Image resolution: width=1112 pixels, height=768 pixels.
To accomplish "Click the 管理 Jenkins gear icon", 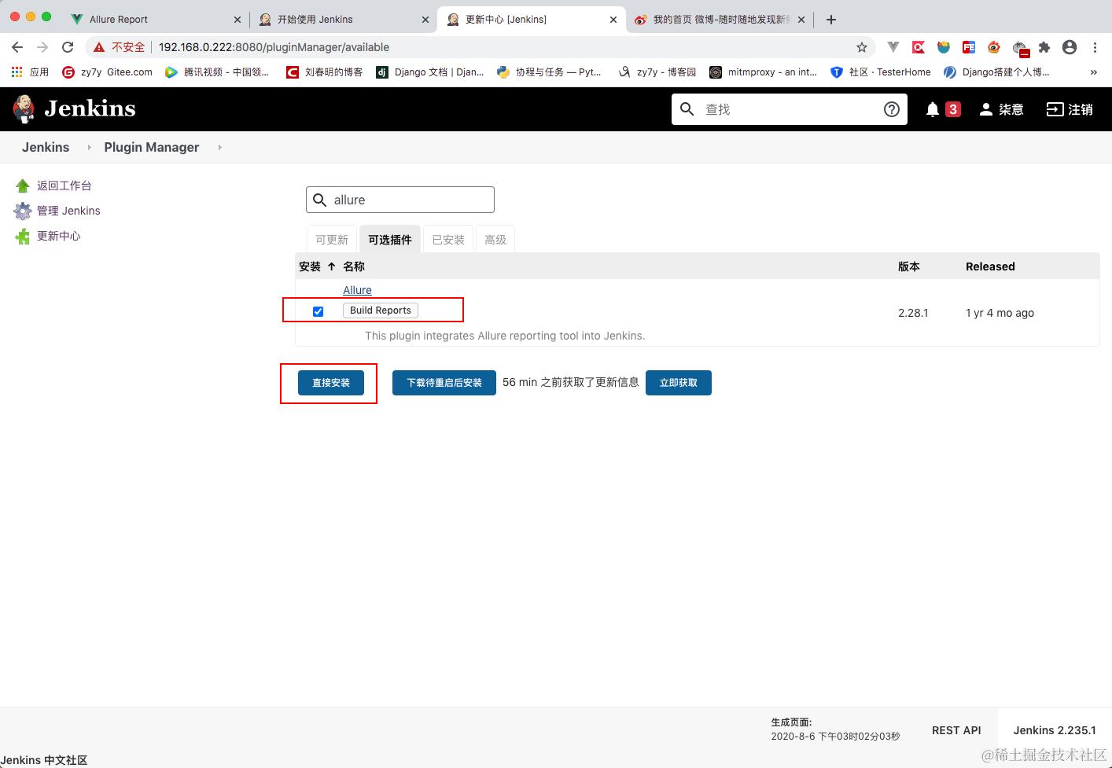I will click(23, 211).
